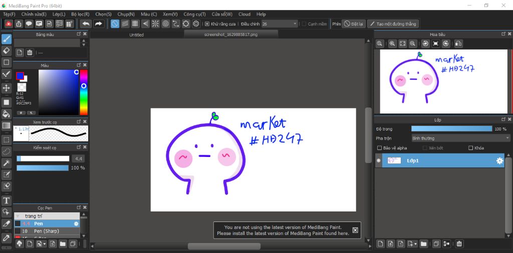Enable vanishing point snap guide

(145, 23)
